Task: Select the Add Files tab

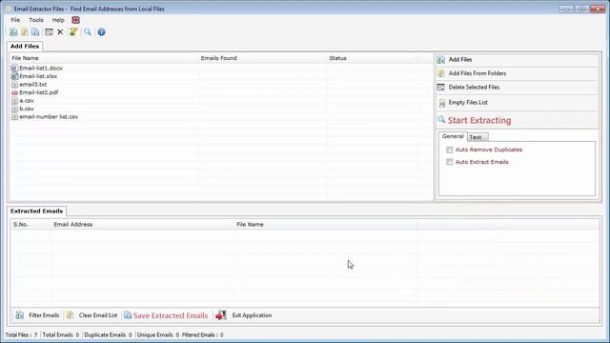Action: [x=25, y=47]
